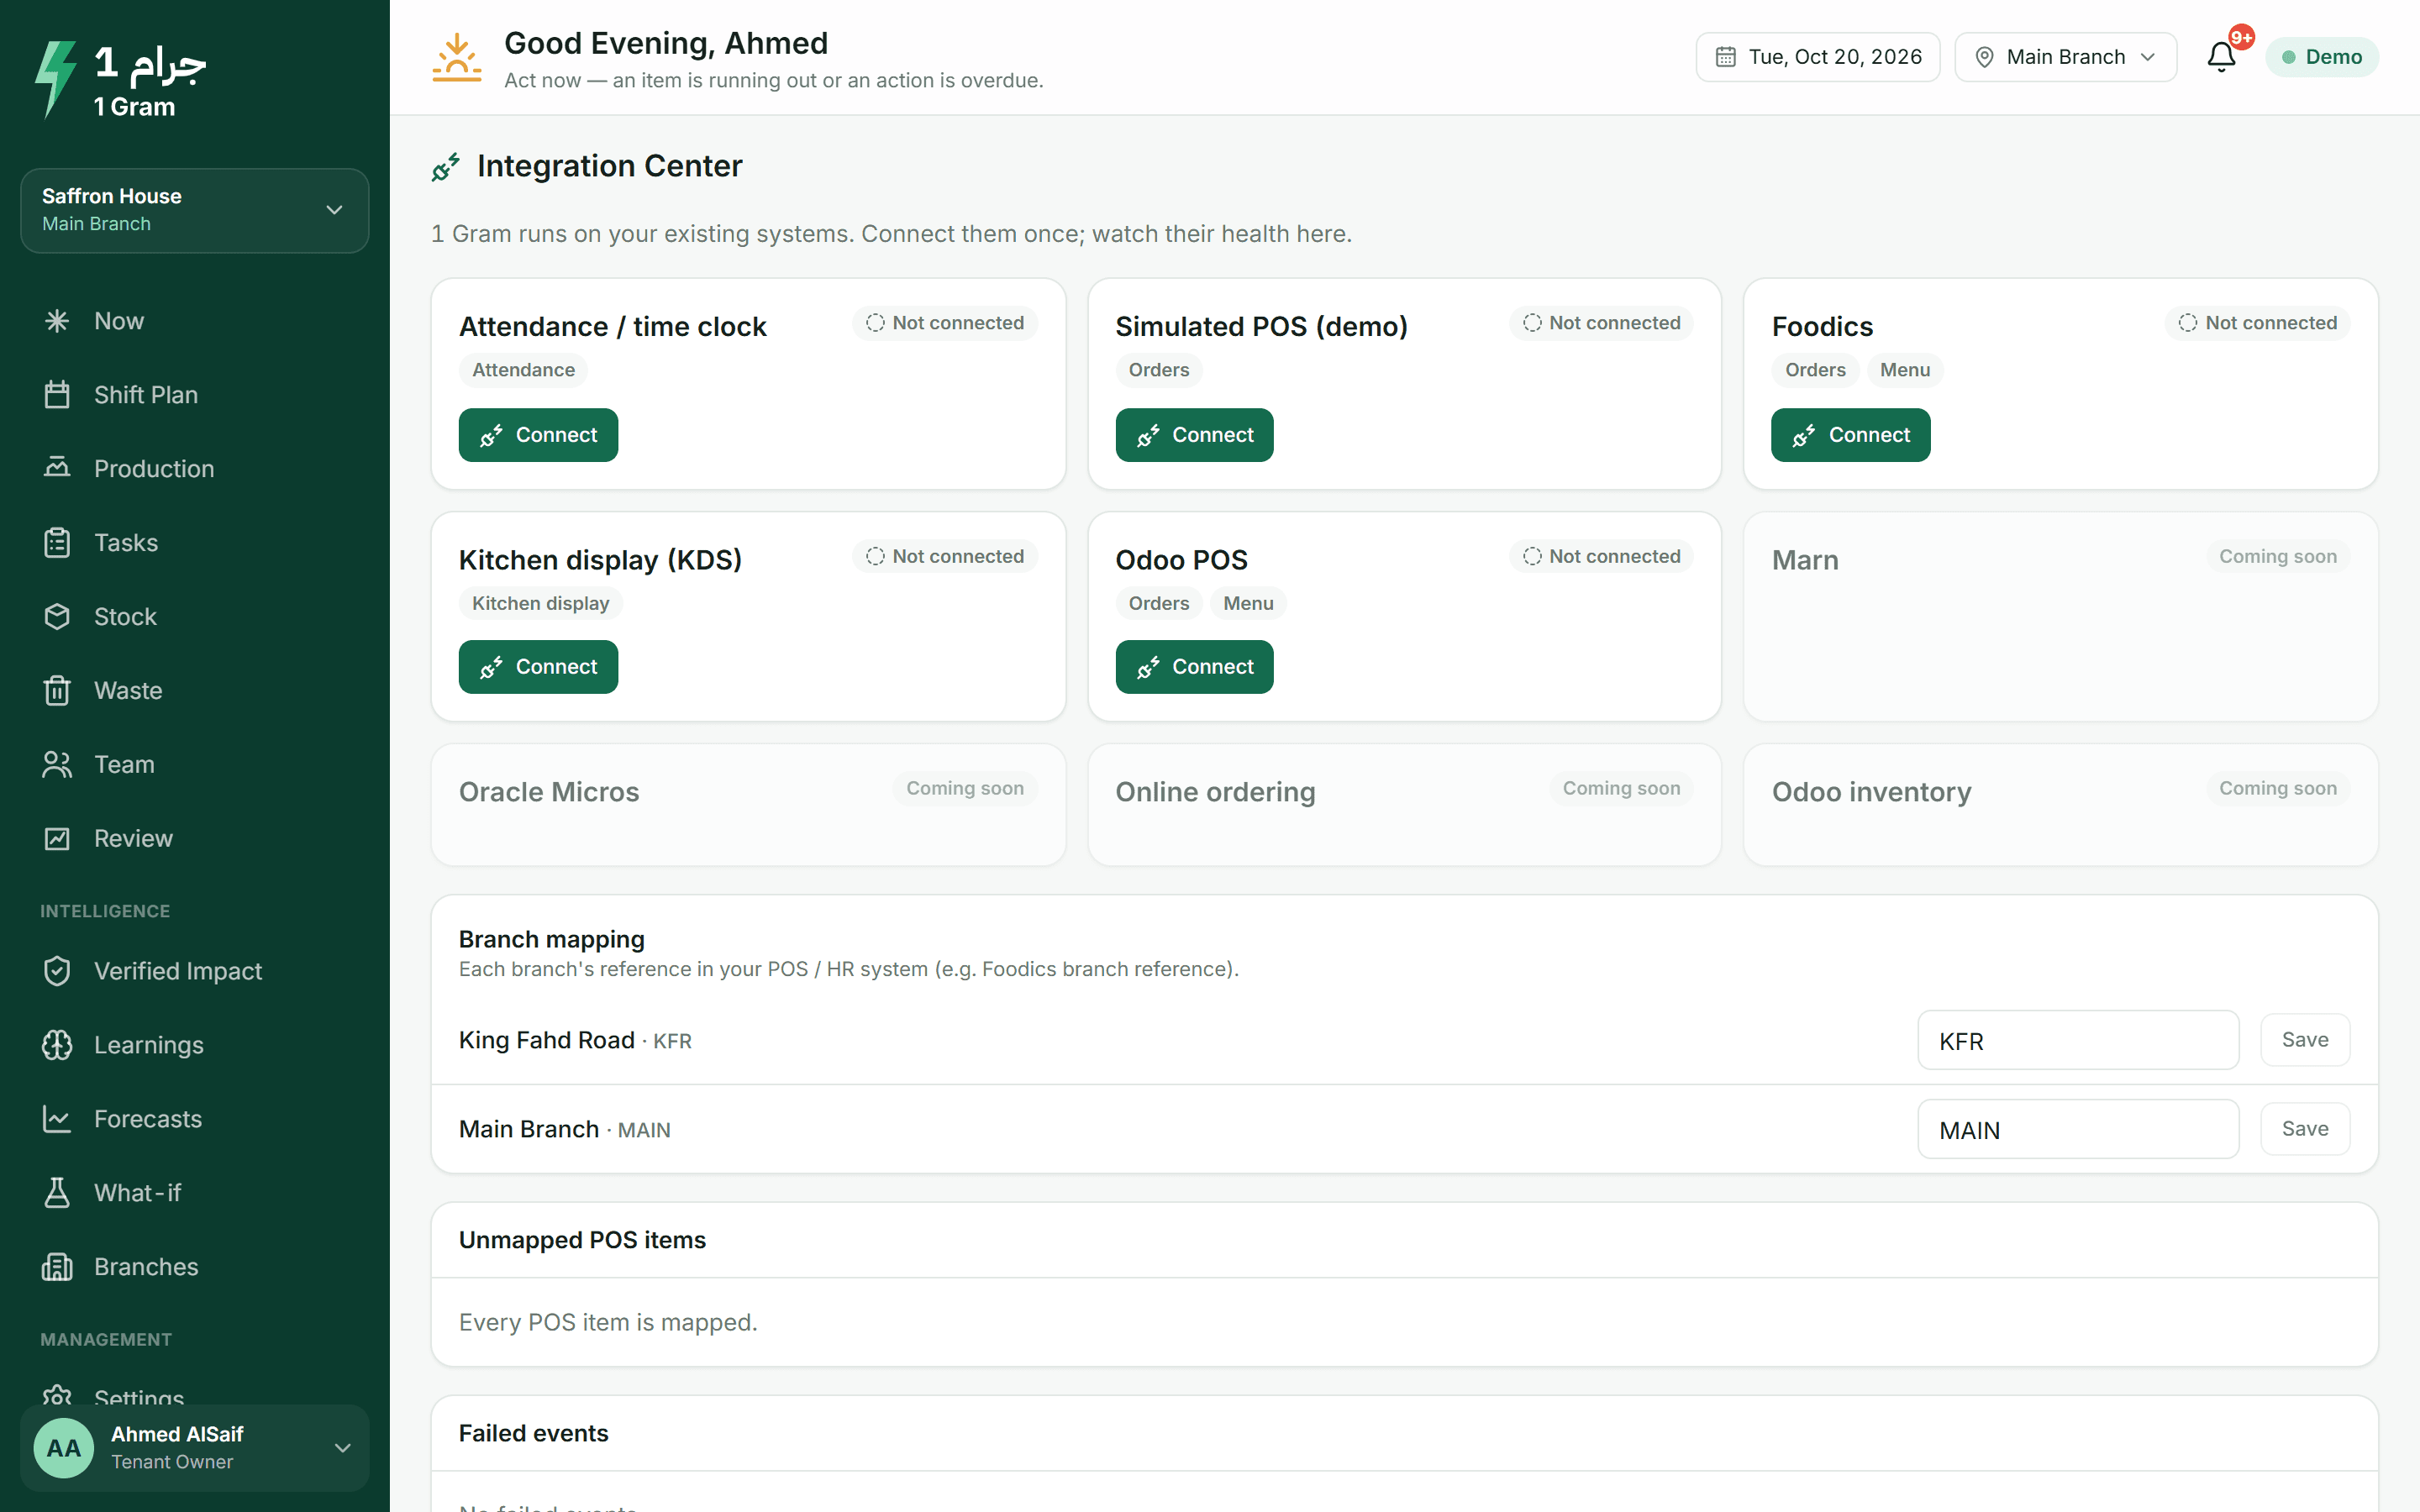Connect the Attendance / time clock integration
This screenshot has width=2420, height=1512.
click(x=538, y=435)
